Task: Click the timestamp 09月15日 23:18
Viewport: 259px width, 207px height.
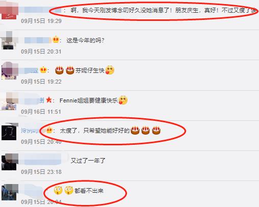Action: (x=41, y=172)
